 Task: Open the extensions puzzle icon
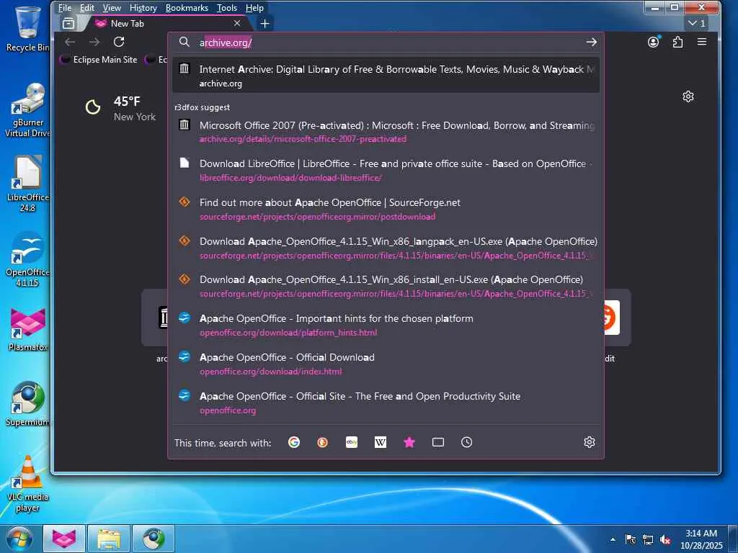[677, 42]
